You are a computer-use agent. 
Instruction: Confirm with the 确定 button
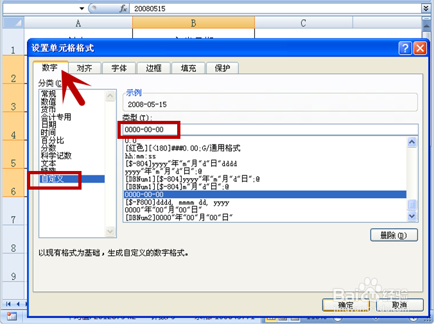(346, 305)
